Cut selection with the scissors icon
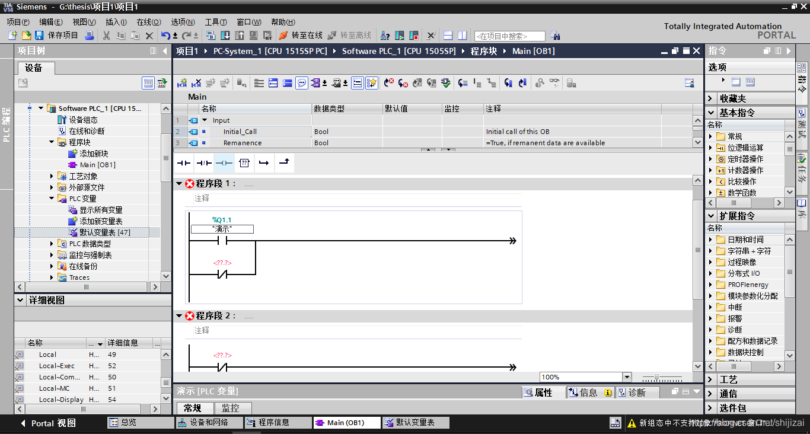 point(107,36)
